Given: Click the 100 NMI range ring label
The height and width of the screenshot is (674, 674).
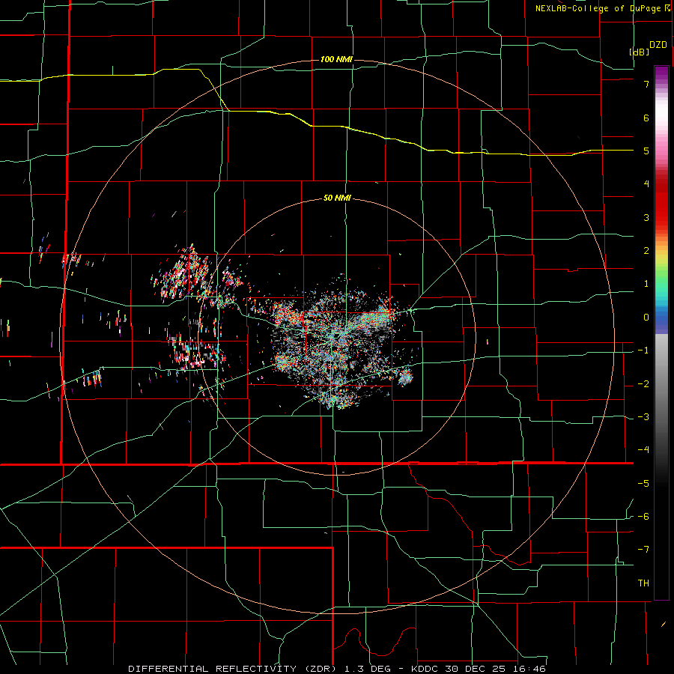Looking at the screenshot, I should tap(336, 59).
